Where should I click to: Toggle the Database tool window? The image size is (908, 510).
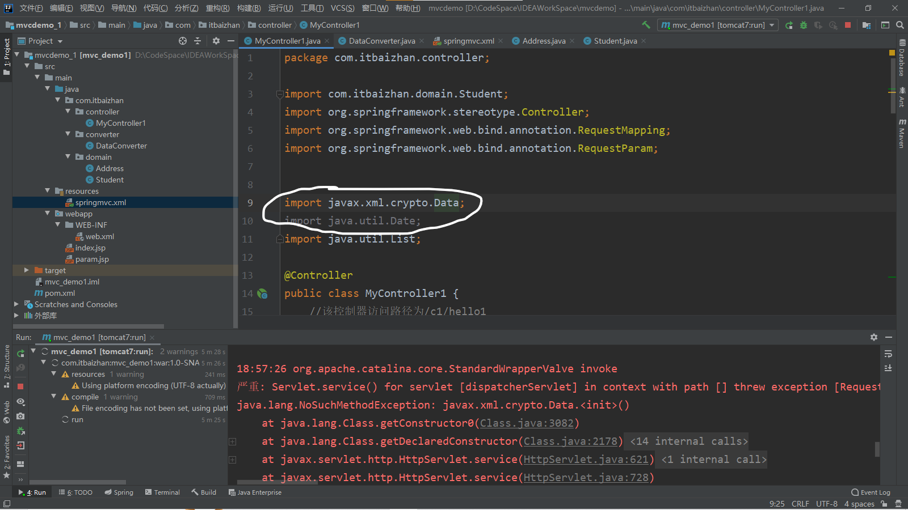coord(902,58)
